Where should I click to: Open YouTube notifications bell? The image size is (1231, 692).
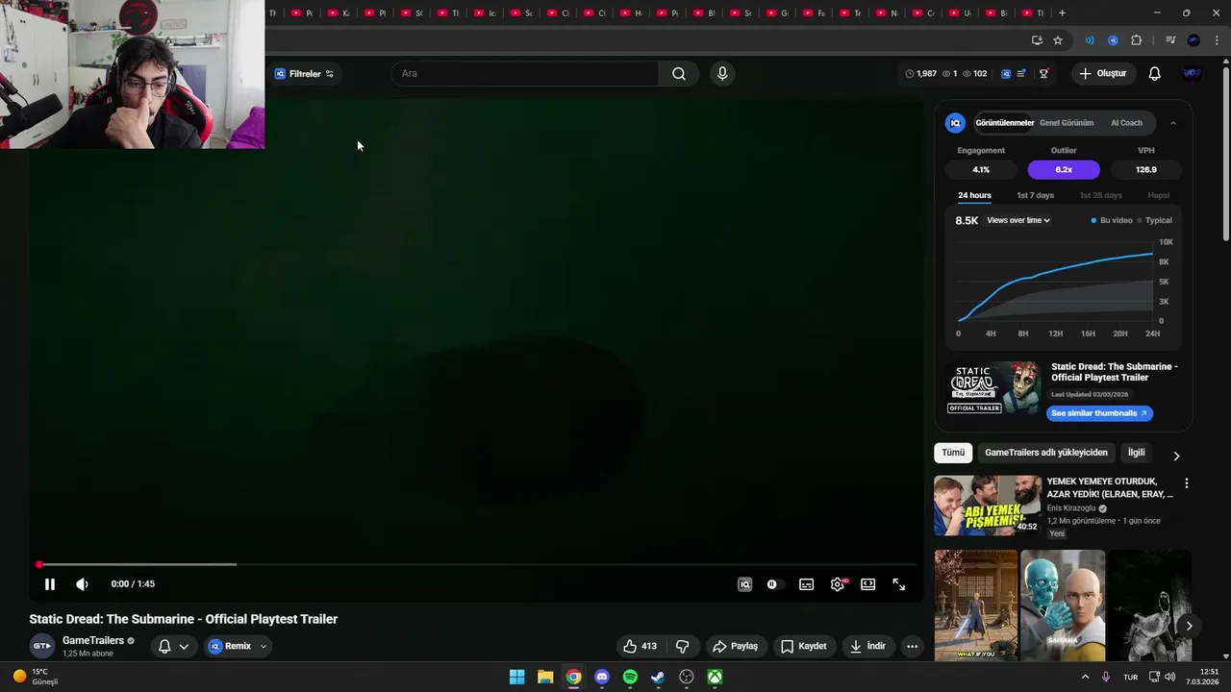tap(1155, 74)
